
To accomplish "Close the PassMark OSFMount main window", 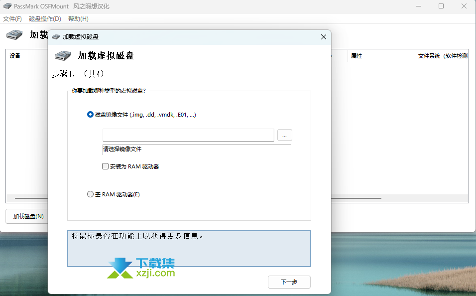I will click(464, 6).
